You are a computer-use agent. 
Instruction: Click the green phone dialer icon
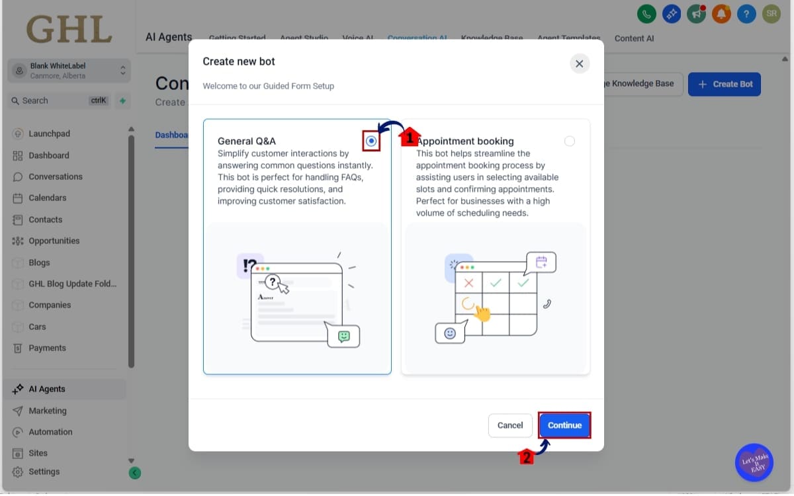(x=646, y=14)
